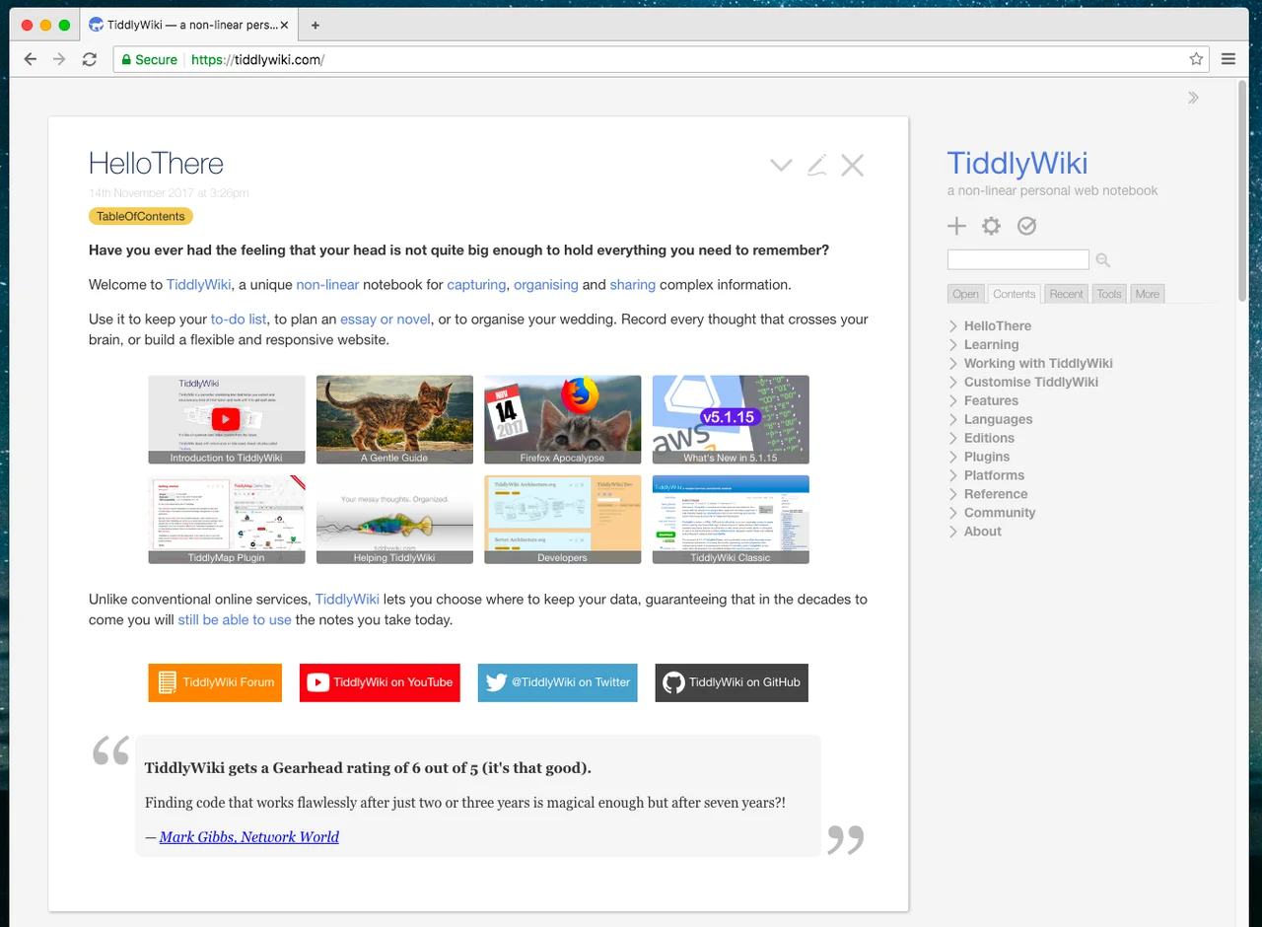Open @TiddlyWiki on Twitter button
Image resolution: width=1262 pixels, height=927 pixels.
click(x=558, y=682)
